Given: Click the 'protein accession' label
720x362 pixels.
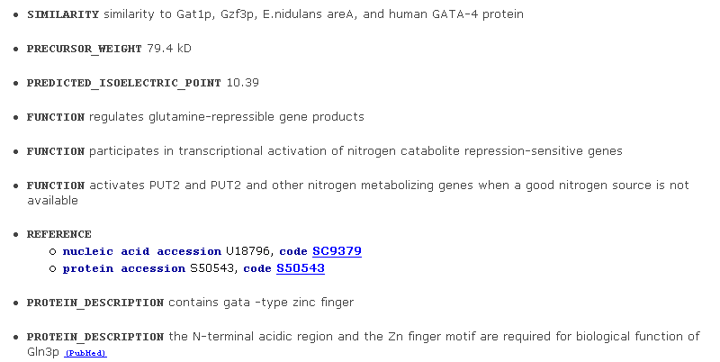Looking at the screenshot, I should [124, 268].
